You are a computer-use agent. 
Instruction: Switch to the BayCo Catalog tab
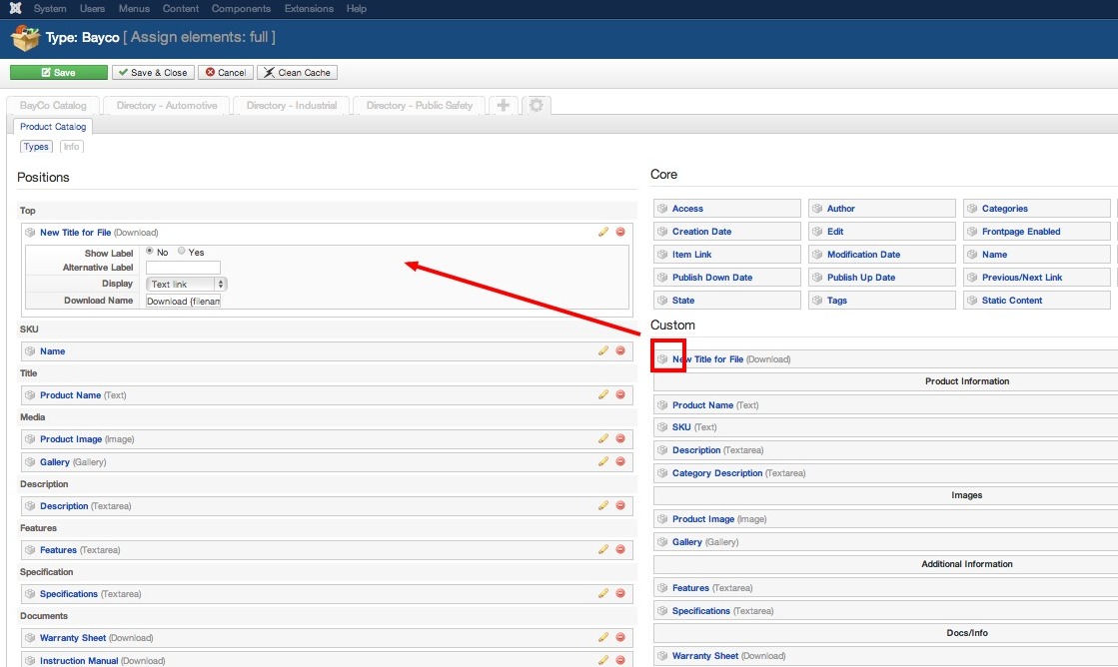[54, 106]
